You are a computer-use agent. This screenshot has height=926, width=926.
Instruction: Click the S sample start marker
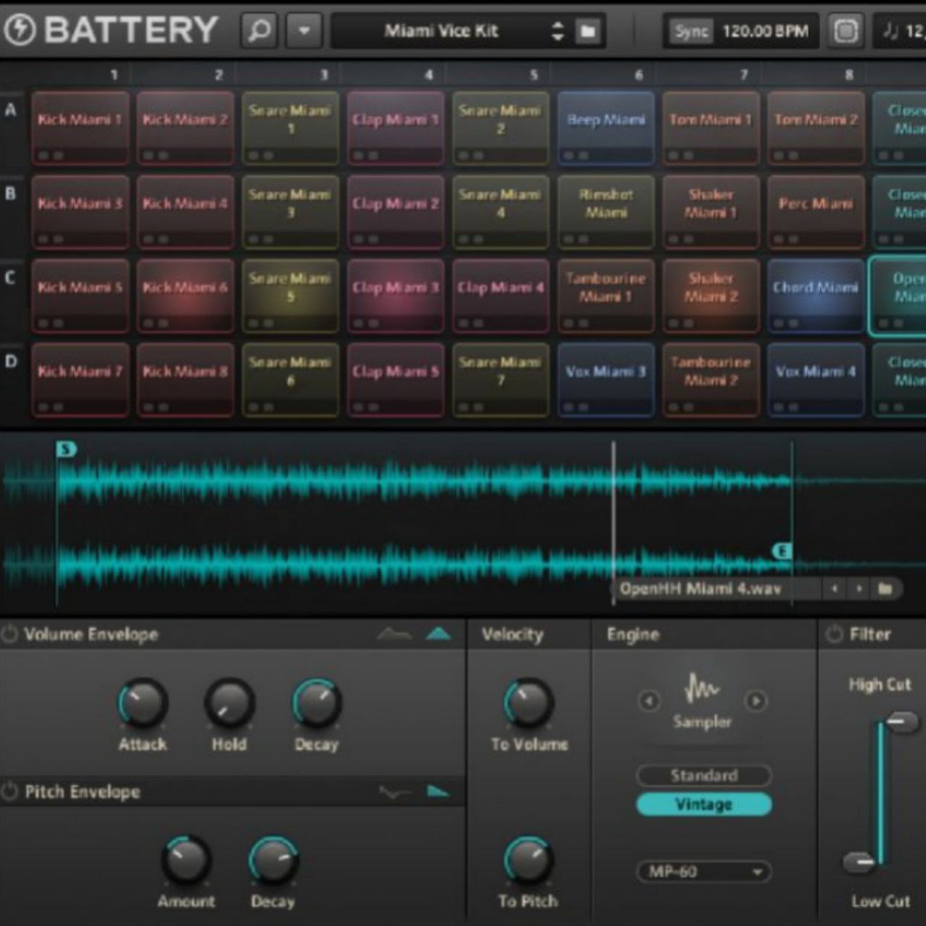pyautogui.click(x=66, y=449)
